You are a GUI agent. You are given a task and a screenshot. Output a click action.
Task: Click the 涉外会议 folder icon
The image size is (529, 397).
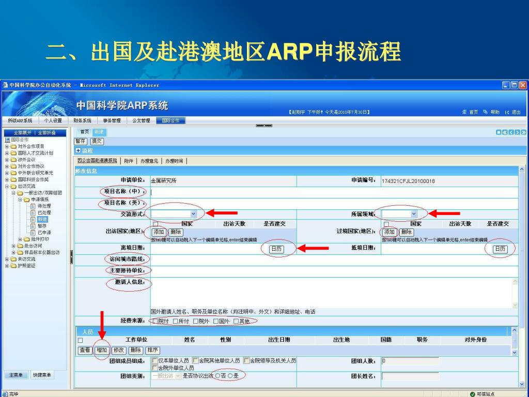point(13,160)
